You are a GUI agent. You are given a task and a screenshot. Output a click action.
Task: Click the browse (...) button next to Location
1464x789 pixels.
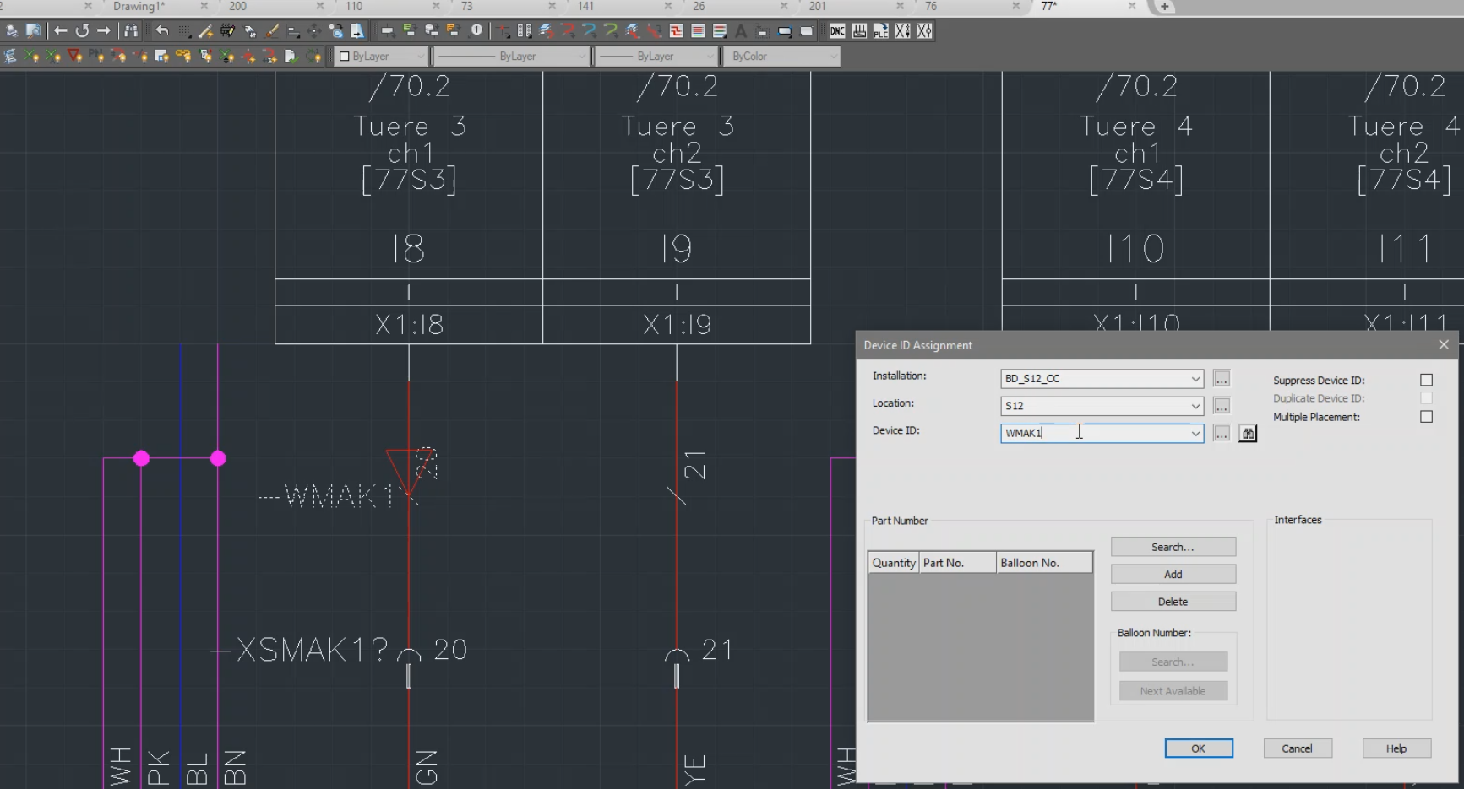tap(1222, 406)
